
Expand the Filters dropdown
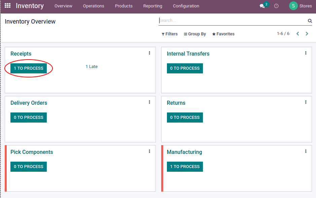tap(170, 34)
